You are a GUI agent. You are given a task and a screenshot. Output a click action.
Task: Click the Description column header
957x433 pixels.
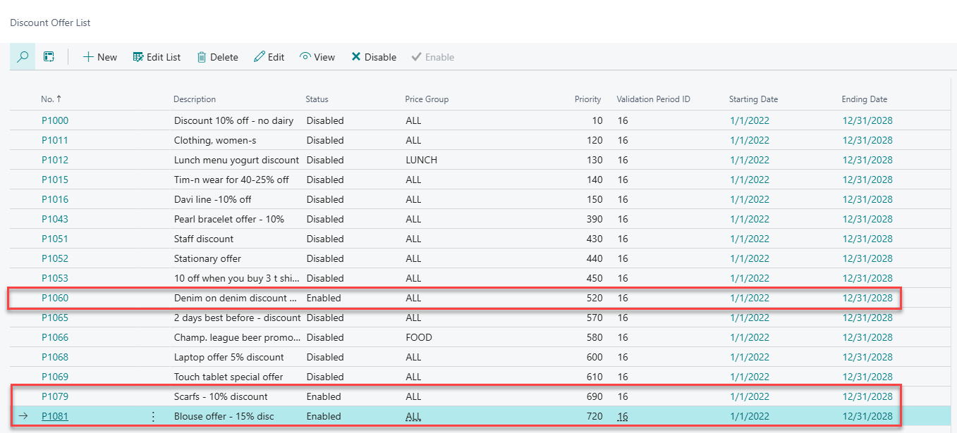195,99
